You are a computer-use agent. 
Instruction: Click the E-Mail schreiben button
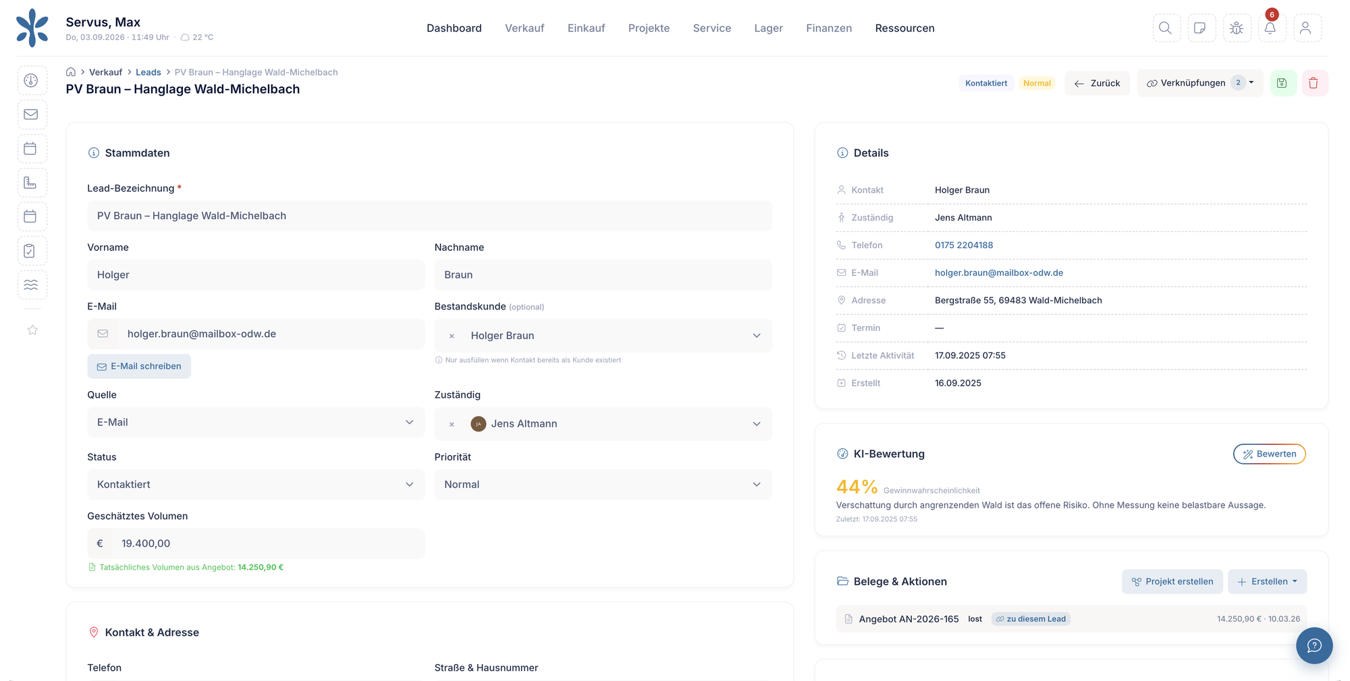pos(139,366)
